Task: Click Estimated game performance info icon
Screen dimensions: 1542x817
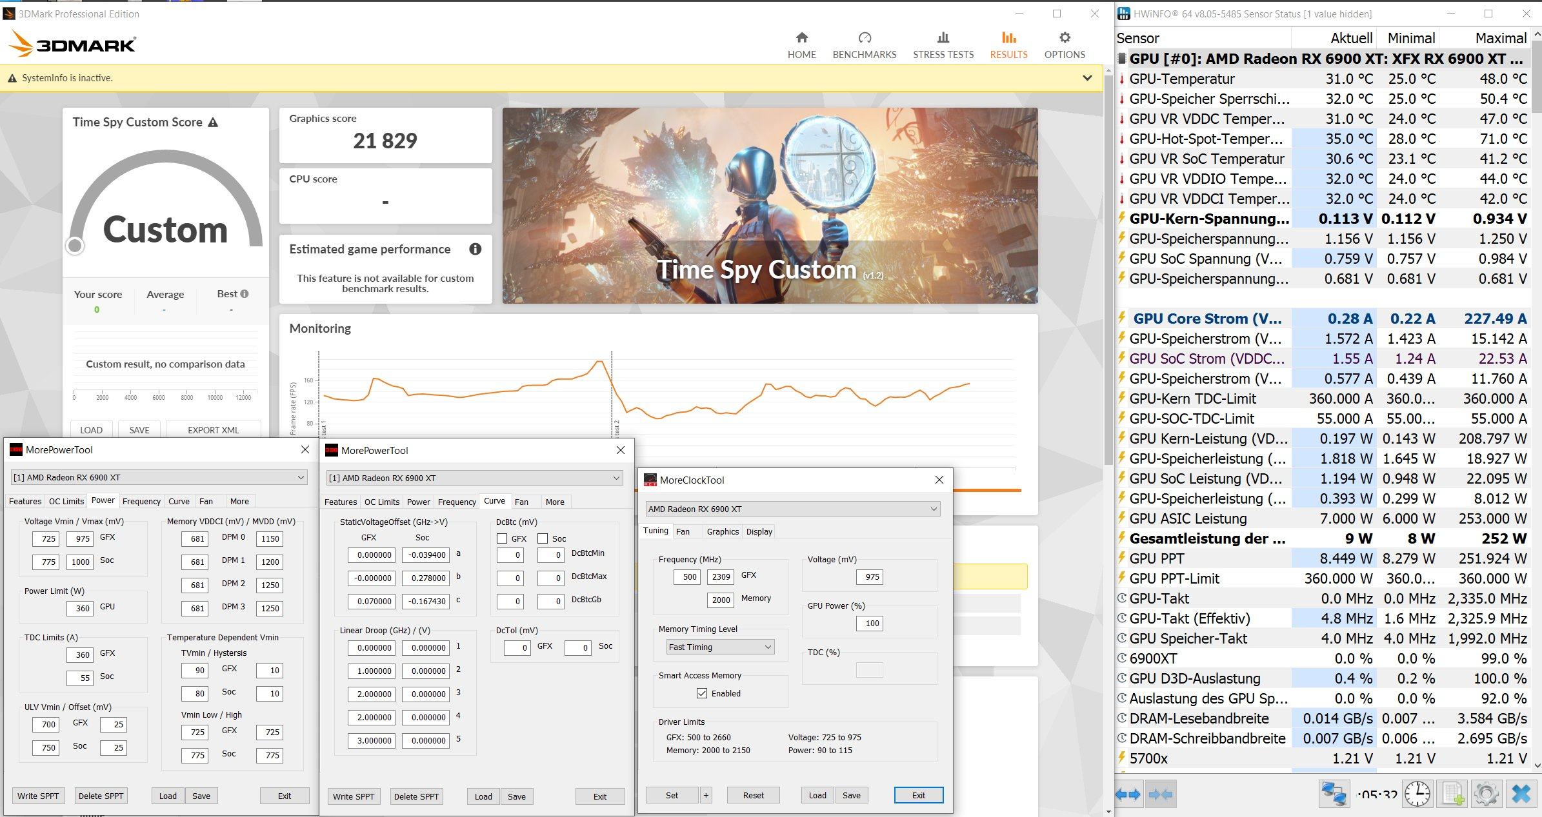Action: [x=475, y=249]
